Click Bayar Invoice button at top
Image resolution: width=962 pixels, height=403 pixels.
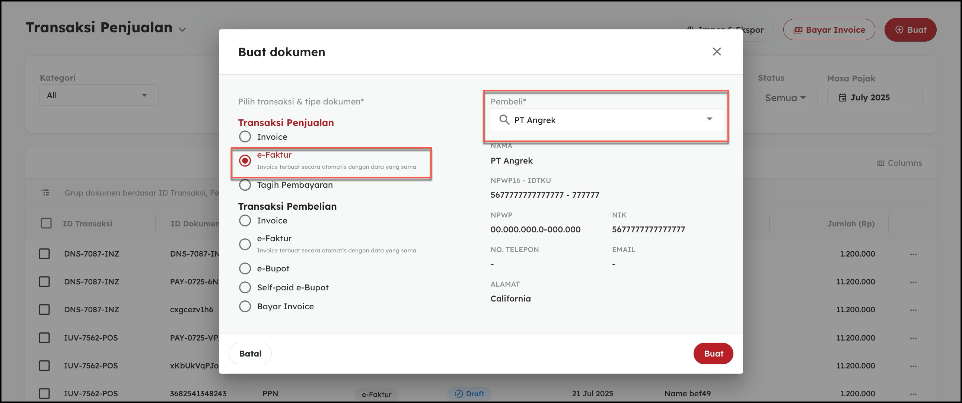829,30
